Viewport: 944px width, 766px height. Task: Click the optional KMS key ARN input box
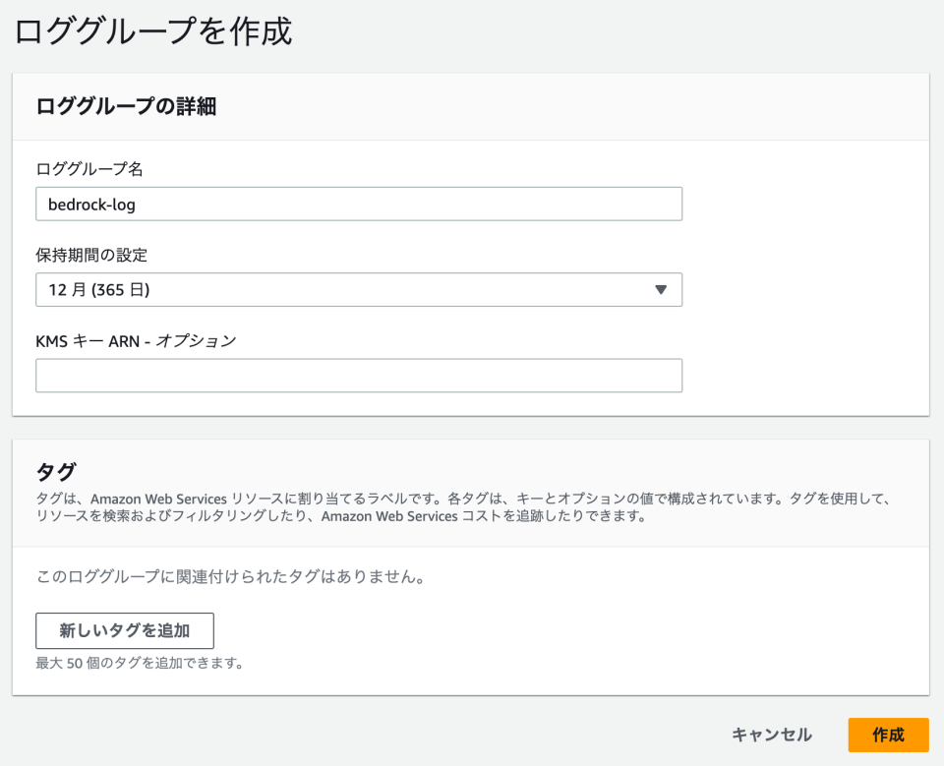[359, 375]
